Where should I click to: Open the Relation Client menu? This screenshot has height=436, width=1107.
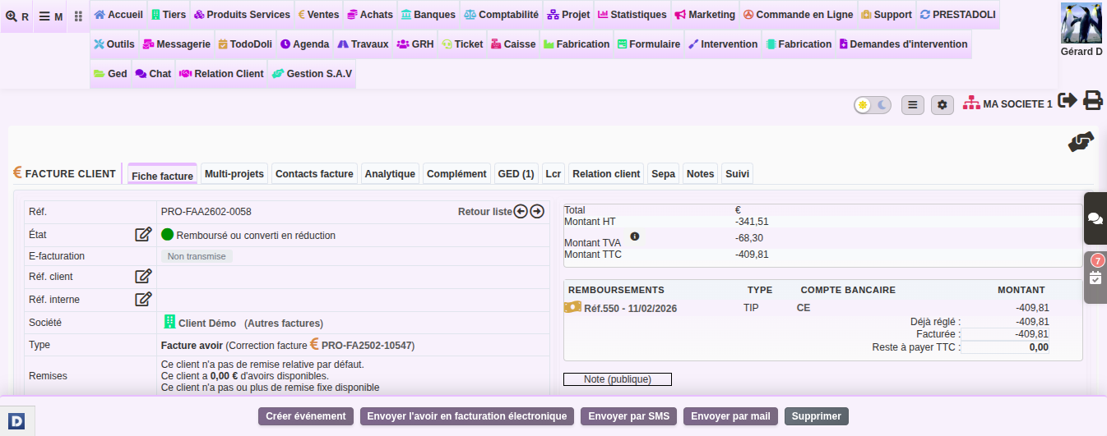(220, 74)
